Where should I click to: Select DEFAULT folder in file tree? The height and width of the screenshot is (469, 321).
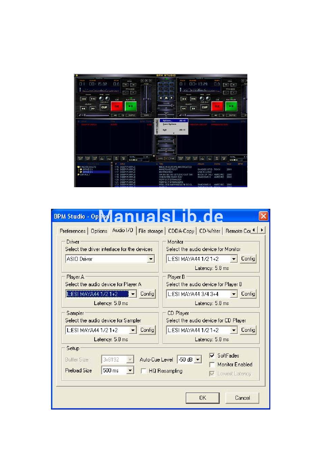tap(84, 175)
